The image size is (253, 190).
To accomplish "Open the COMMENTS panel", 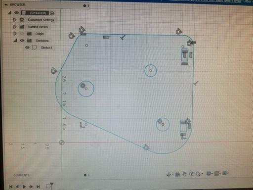I will [x=21, y=175].
